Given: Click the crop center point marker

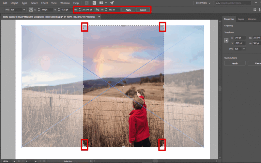Looking at the screenshot, I should (x=123, y=86).
